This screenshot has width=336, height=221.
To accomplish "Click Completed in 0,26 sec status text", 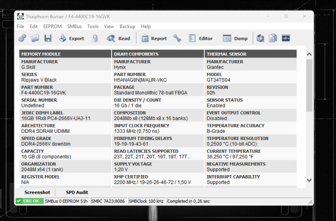I will pyautogui.click(x=189, y=201).
